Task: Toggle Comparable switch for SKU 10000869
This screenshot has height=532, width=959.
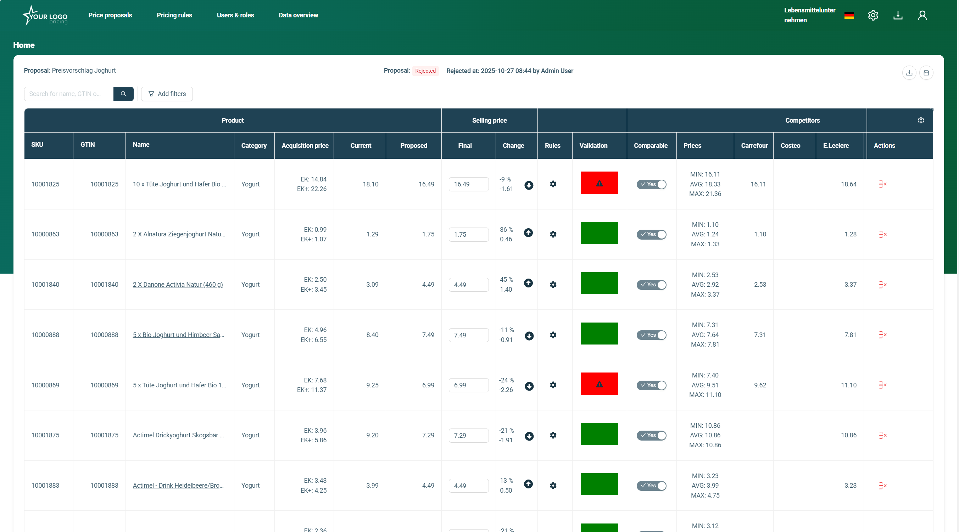Action: [651, 385]
